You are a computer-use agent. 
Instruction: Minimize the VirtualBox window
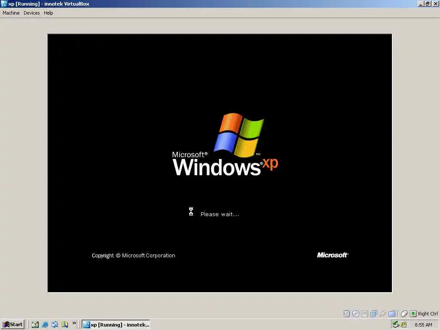pos(420,4)
